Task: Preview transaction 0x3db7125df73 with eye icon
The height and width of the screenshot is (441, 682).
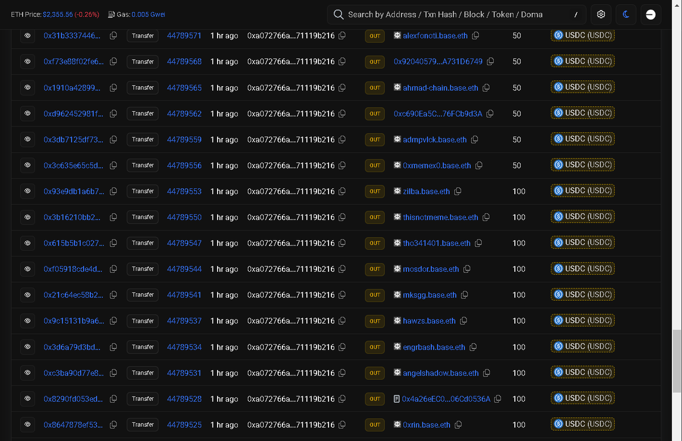Action: pos(27,140)
